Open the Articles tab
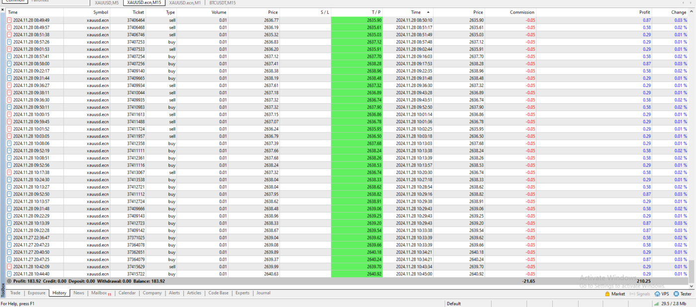This screenshot has height=307, width=696. (194, 293)
